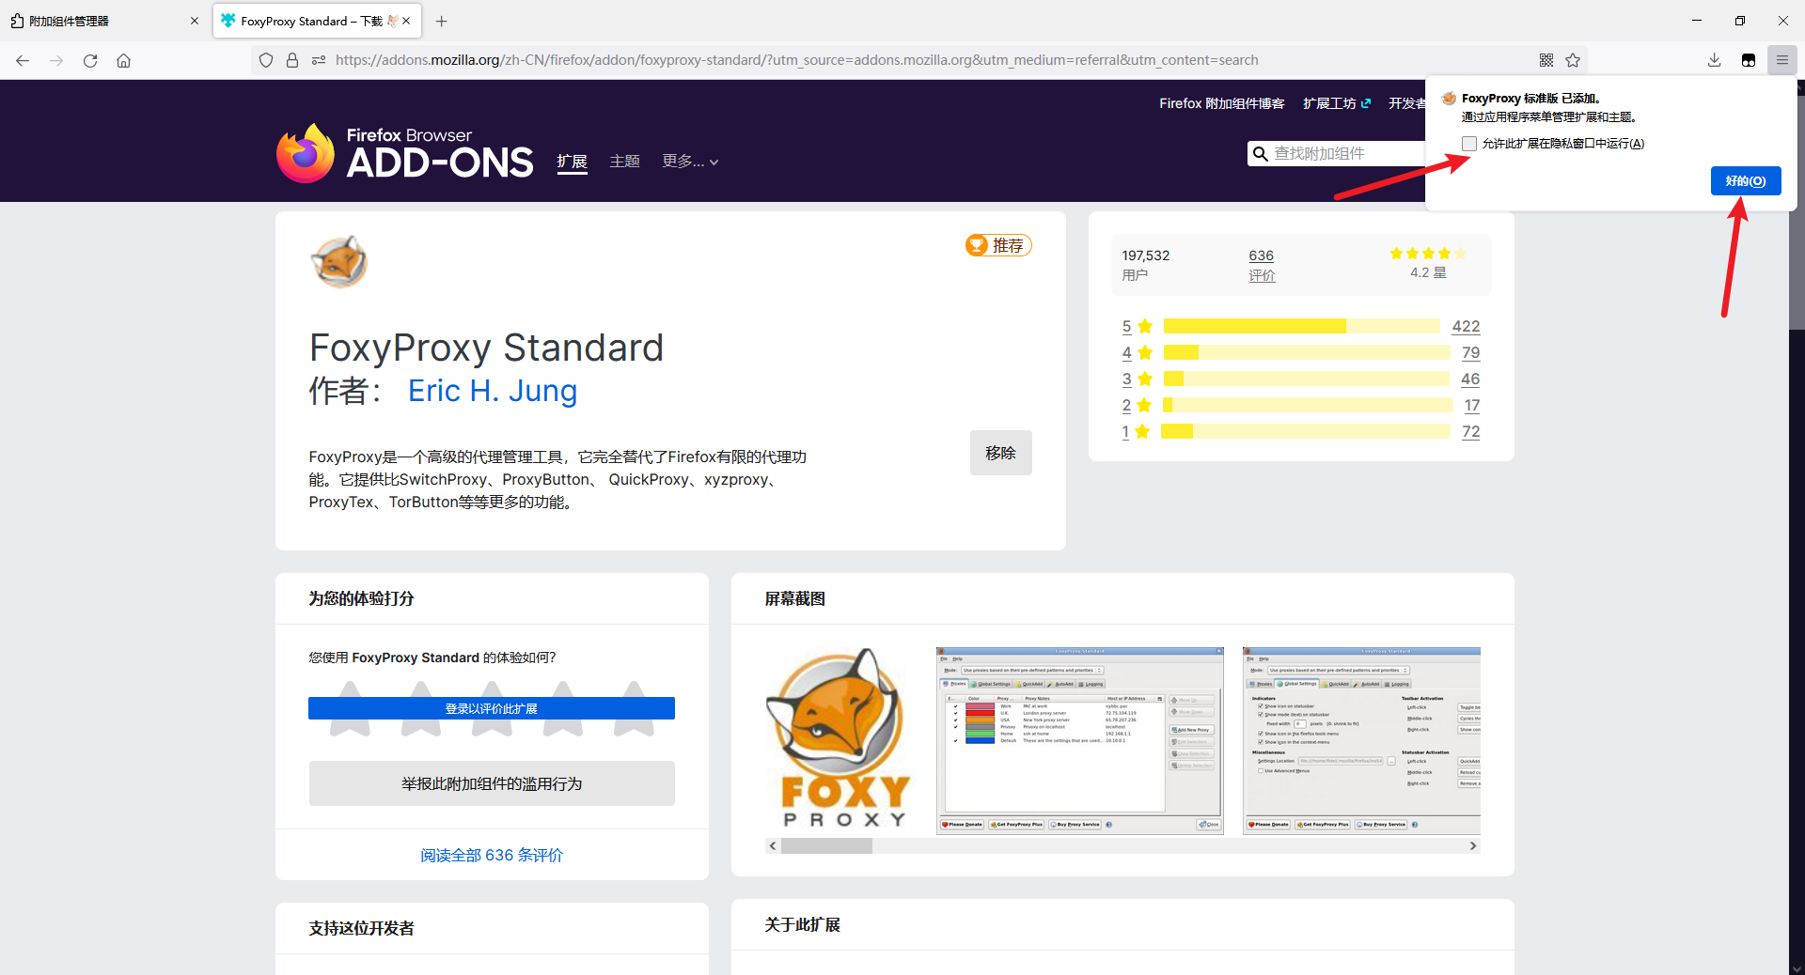This screenshot has height=975, width=1805.
Task: Open author Eric H. Jung's page
Action: (493, 391)
